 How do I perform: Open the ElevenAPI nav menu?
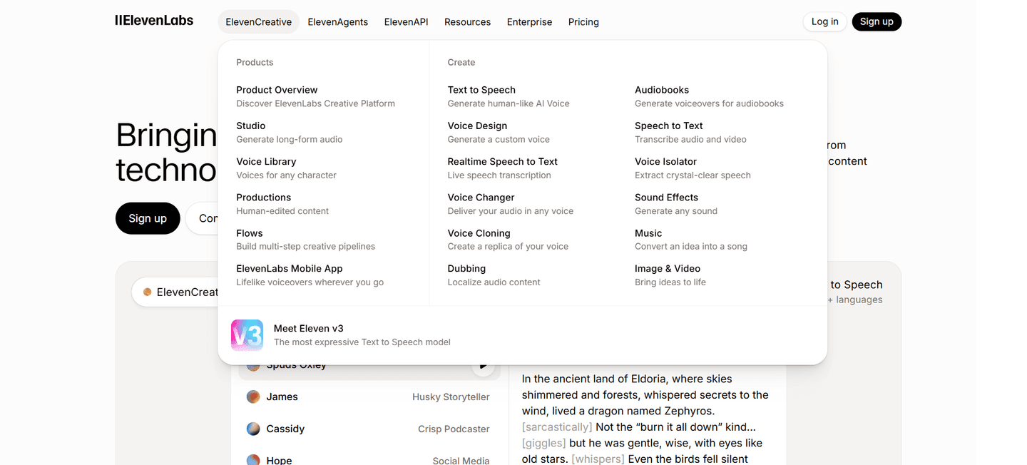click(406, 22)
